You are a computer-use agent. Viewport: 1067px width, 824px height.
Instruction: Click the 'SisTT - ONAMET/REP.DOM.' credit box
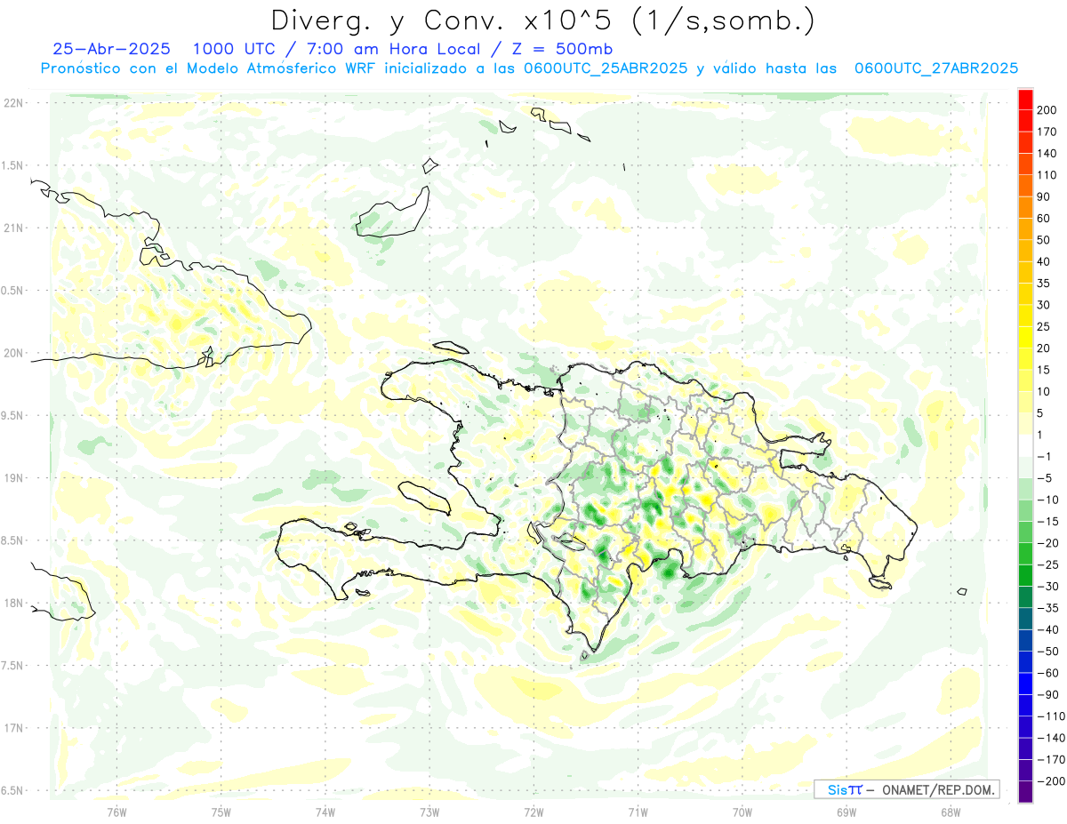tap(907, 789)
